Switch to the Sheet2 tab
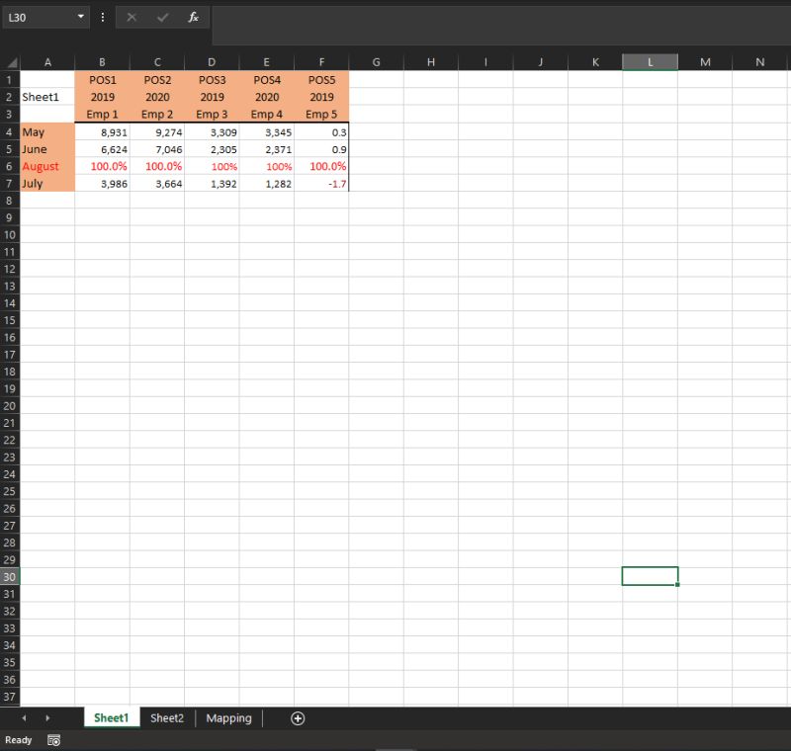This screenshot has width=791, height=751. tap(166, 718)
